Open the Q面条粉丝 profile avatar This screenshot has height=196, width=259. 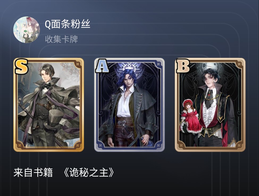point(26,30)
